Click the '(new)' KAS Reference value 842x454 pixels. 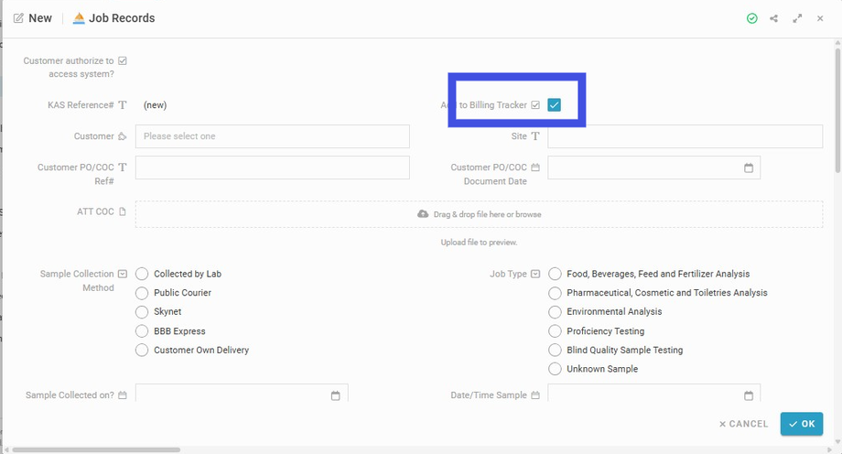pyautogui.click(x=156, y=104)
